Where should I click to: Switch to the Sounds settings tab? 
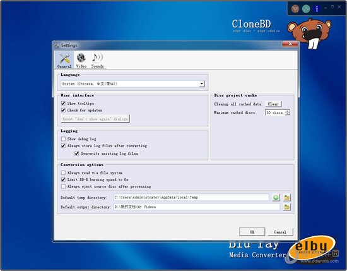(97, 60)
